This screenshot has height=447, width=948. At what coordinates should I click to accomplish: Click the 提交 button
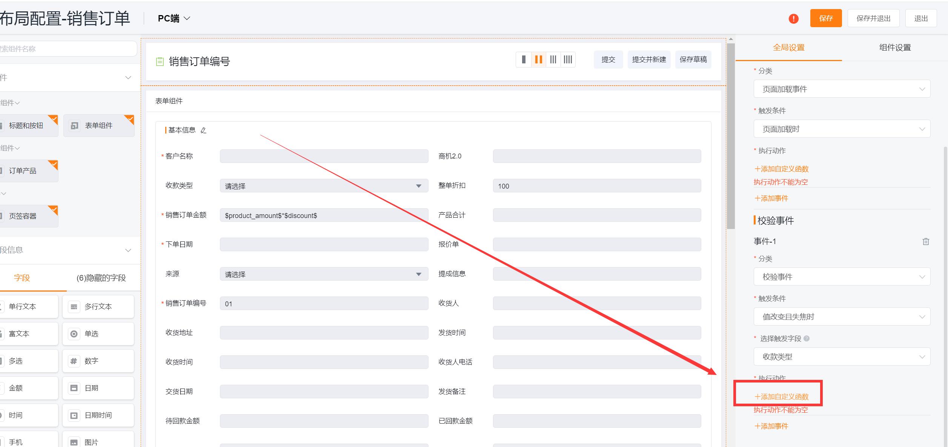[x=608, y=60]
